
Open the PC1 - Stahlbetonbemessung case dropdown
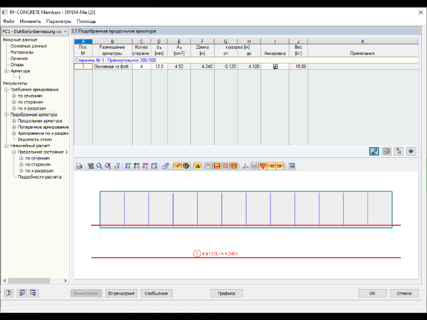pos(35,31)
